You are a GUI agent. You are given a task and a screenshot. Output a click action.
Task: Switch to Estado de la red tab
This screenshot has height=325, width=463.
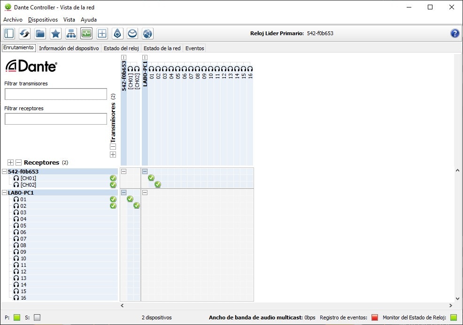(x=162, y=48)
